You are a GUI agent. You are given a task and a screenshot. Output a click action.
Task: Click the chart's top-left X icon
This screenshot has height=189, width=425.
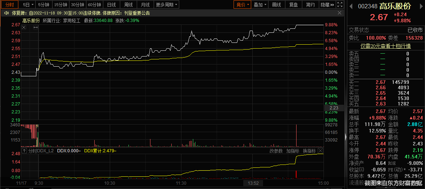tap(24, 28)
